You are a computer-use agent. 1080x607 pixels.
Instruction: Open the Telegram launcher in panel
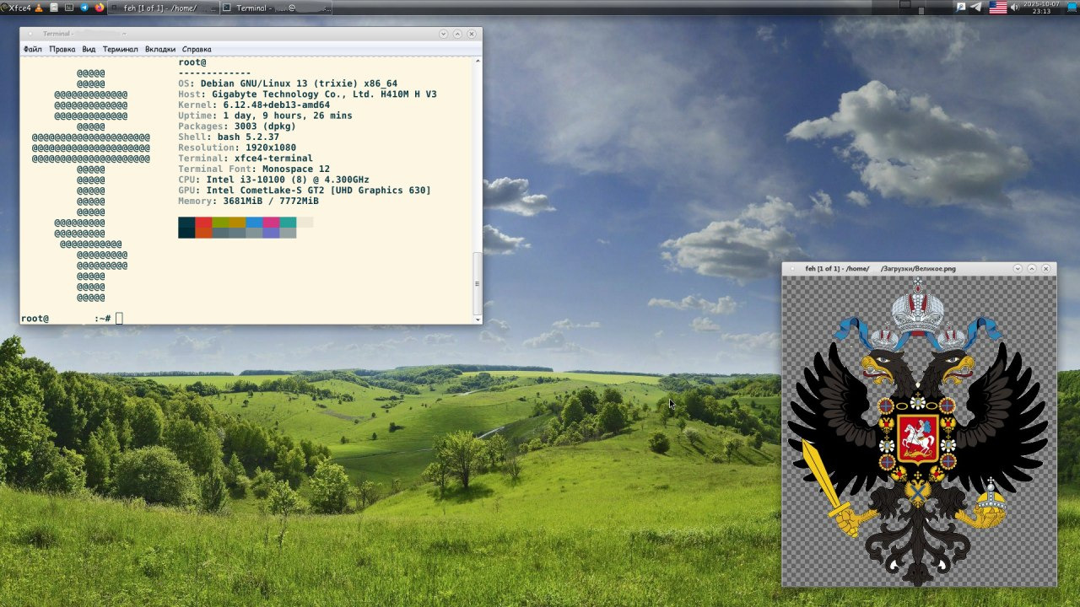click(x=84, y=8)
